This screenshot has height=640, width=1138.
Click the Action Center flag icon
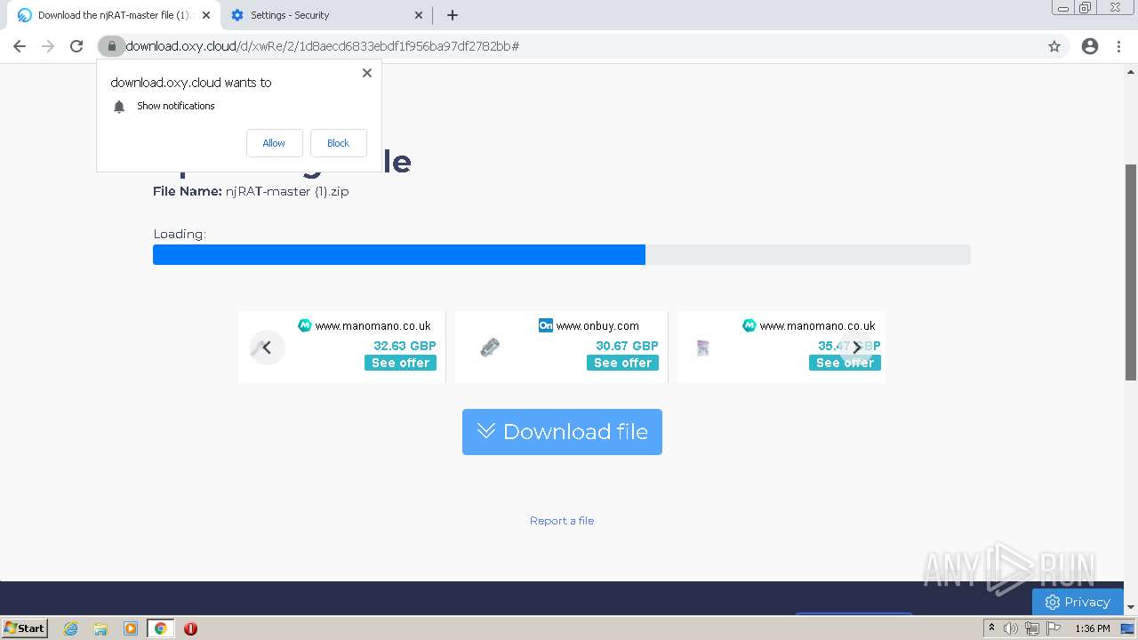click(x=1054, y=628)
